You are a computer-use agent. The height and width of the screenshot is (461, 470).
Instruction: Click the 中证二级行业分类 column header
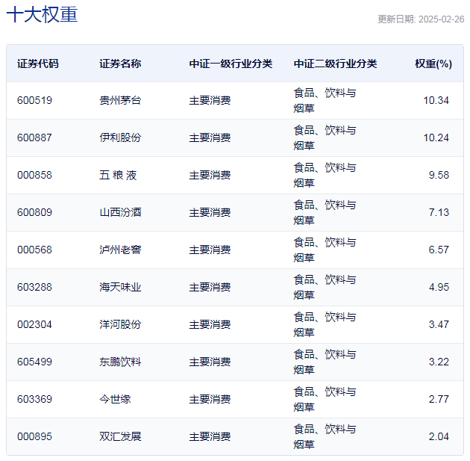(x=335, y=64)
